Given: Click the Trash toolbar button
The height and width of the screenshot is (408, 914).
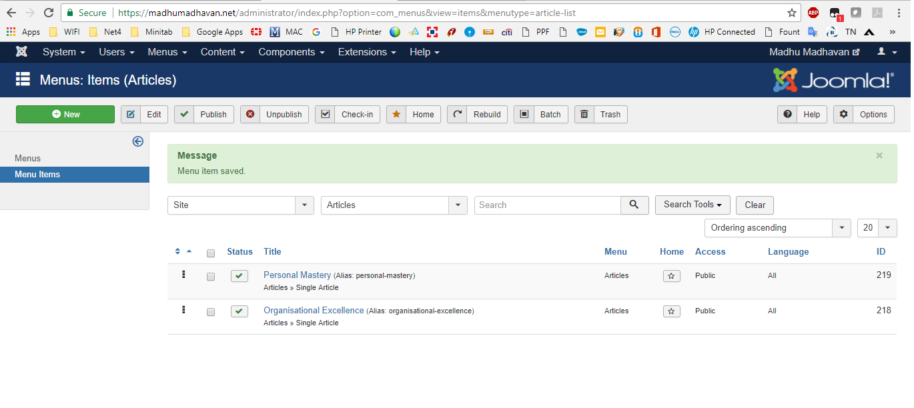Looking at the screenshot, I should point(601,114).
